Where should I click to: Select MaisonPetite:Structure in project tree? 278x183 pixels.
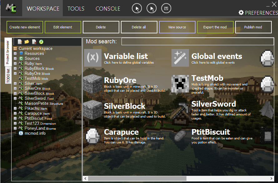tap(44, 104)
